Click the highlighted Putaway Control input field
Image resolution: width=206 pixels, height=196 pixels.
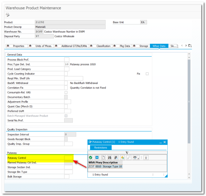click(68, 158)
